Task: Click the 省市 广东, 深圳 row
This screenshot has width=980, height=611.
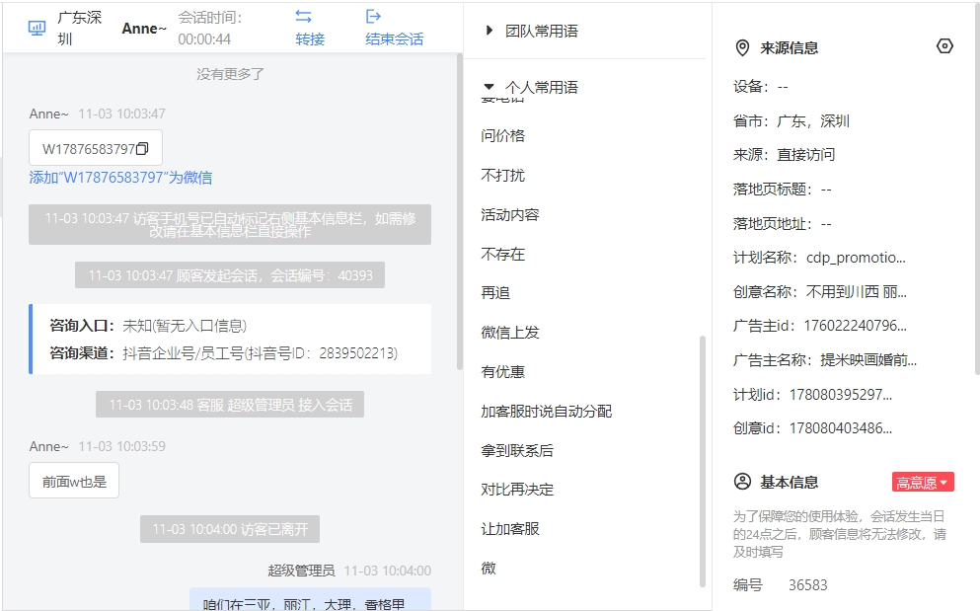Action: click(x=792, y=121)
